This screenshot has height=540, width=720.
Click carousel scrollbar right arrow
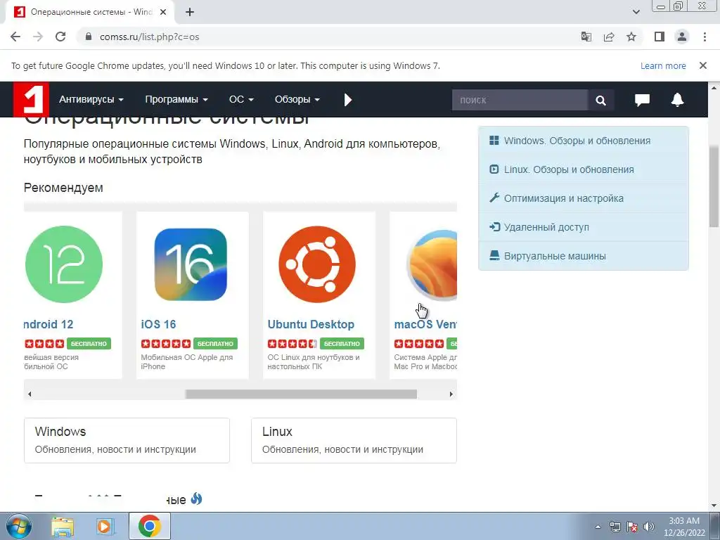[451, 394]
